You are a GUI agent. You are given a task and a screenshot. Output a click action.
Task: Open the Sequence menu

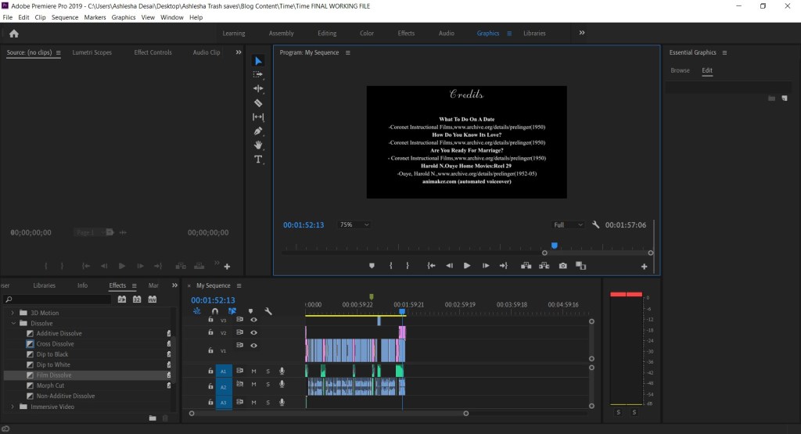[65, 17]
